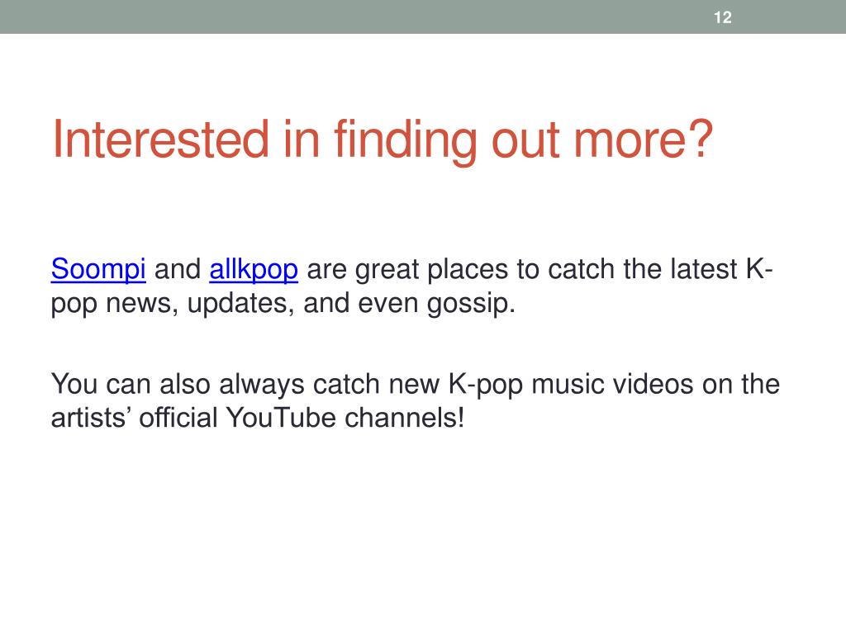Select the 'artists' official YouTube channels!' line
846x634 pixels.
pyautogui.click(x=258, y=418)
